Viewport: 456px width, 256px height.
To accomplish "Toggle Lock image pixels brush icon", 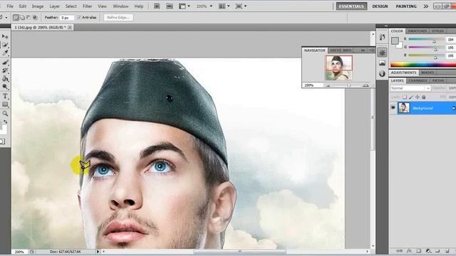I will (x=411, y=97).
